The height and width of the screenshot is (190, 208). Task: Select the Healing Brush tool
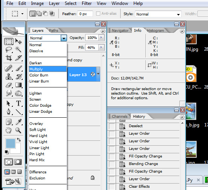click(x=9, y=68)
